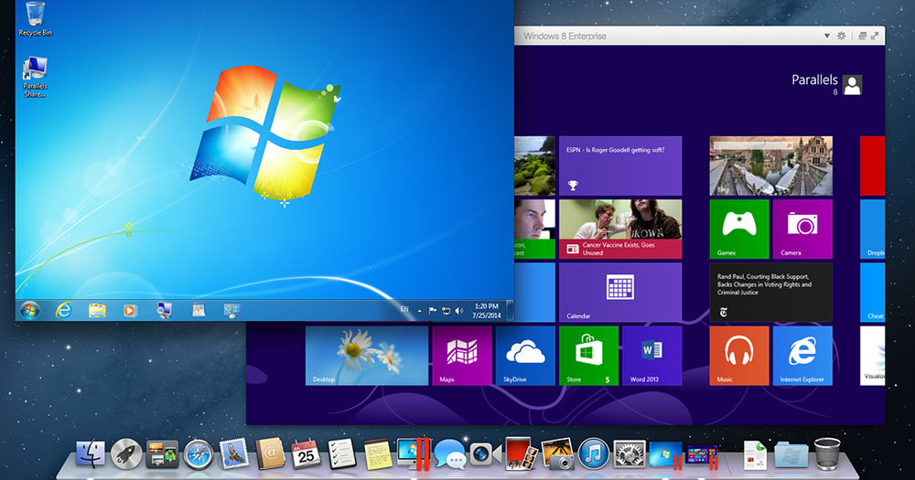Click Parallels user avatar on Start screen
This screenshot has width=915, height=480.
tap(853, 85)
